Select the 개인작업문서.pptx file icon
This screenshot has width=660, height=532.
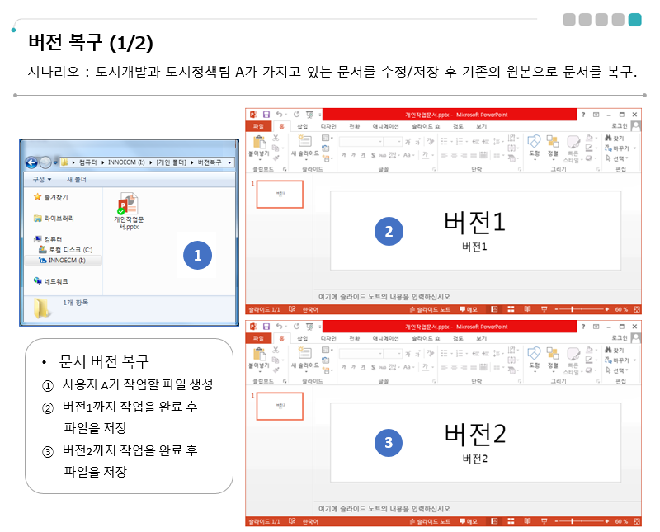pos(128,203)
